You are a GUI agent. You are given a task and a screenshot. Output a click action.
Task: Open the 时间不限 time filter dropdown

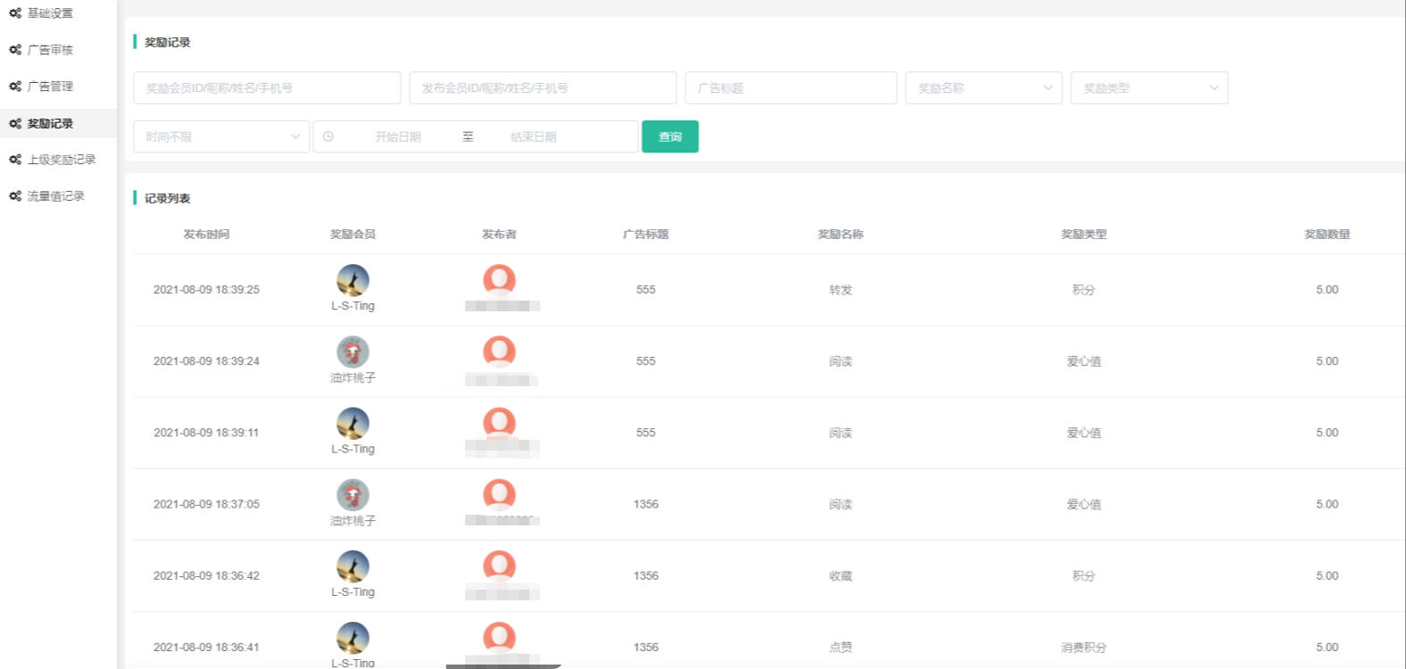point(220,136)
